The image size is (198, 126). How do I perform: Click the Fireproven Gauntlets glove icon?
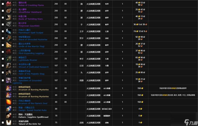pos(9,24)
